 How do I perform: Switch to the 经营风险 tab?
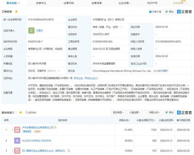(x=69, y=3)
